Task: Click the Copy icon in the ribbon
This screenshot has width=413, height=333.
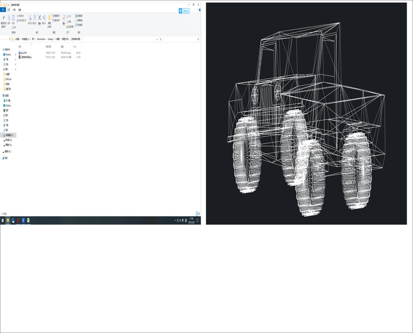Action: tap(9, 17)
